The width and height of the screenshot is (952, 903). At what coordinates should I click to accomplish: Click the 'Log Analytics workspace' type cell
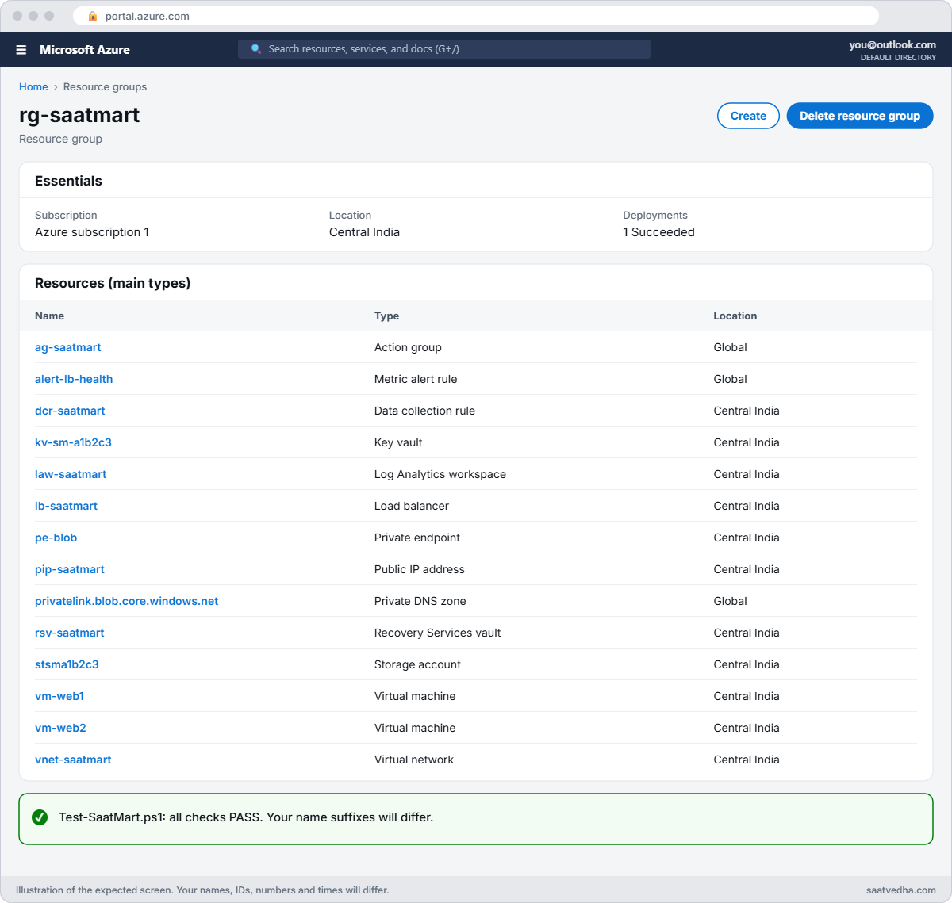point(440,474)
